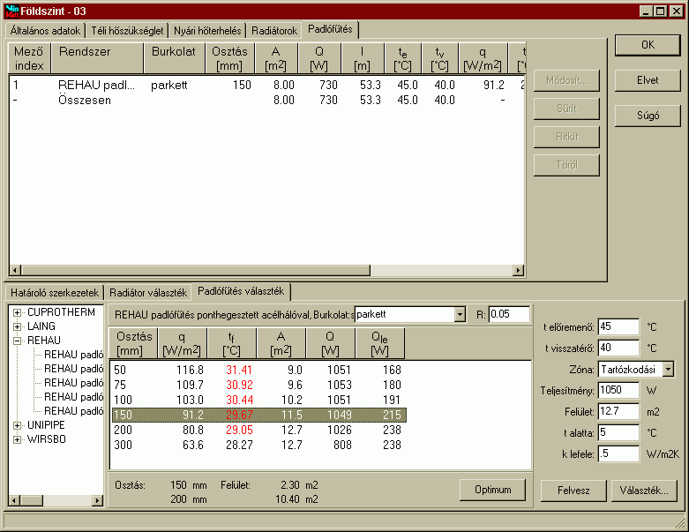Click the upper table's horizontal scrollbar thumb
This screenshot has width=689, height=532.
click(196, 270)
